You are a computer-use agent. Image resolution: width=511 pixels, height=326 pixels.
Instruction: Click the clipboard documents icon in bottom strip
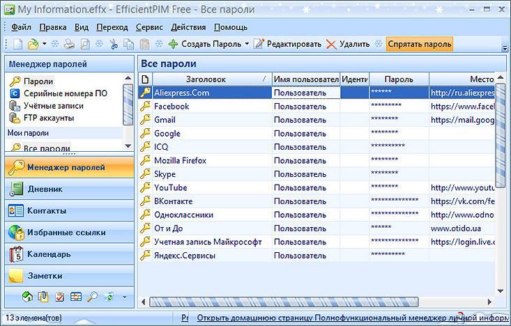43,296
